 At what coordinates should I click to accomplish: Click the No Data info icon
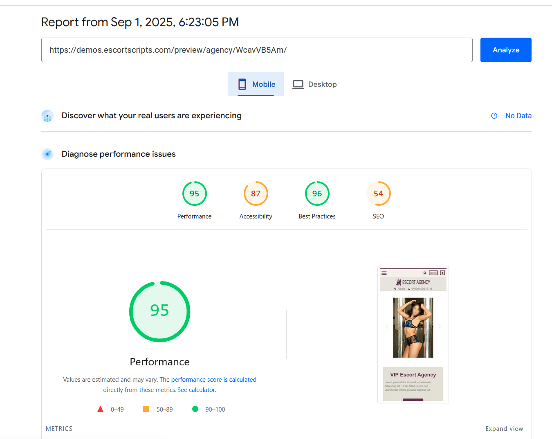494,116
